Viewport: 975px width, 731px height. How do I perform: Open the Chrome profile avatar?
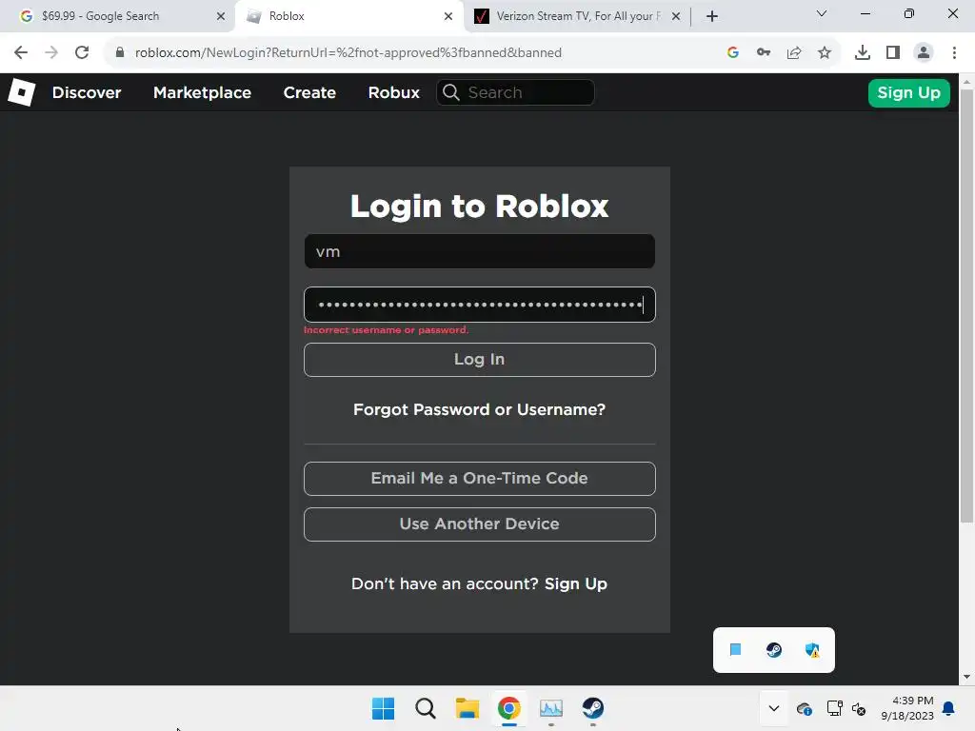coord(924,52)
